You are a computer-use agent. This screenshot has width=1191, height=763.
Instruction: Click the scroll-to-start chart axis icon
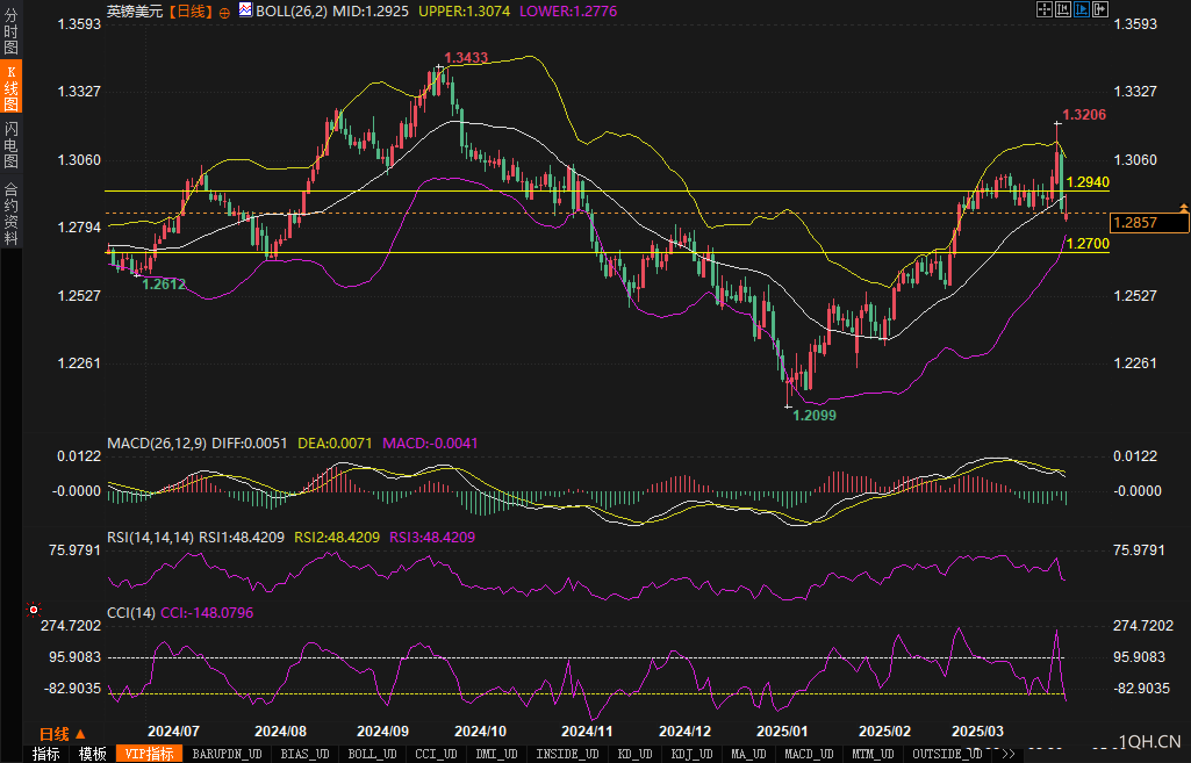(1063, 9)
